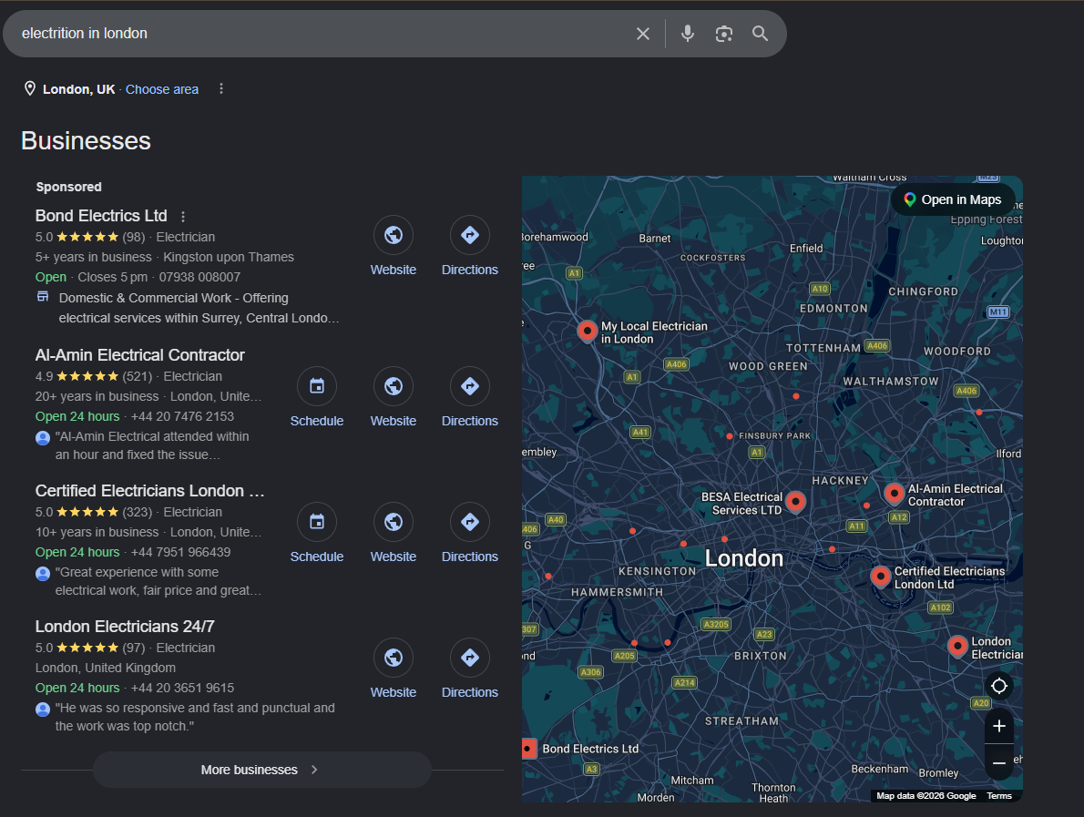Viewport: 1084px width, 817px height.
Task: Click "Great experience with some" review snippet
Action: coord(159,581)
